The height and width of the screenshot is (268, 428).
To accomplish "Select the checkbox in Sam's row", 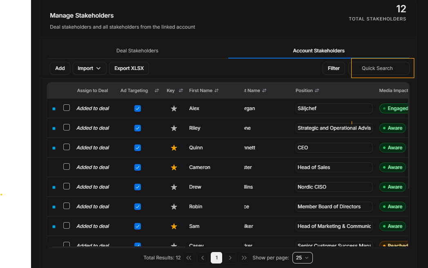I will [67, 225].
